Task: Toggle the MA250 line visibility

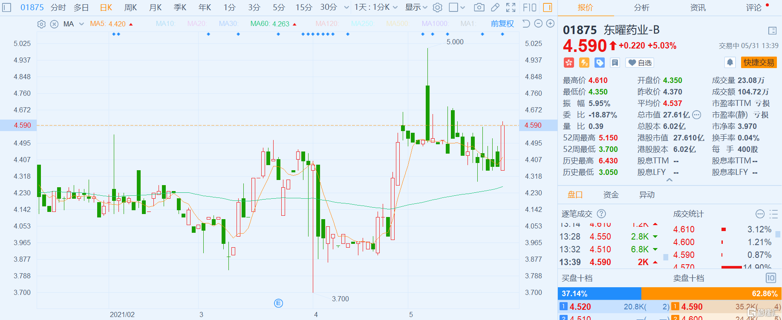Action: tap(363, 24)
